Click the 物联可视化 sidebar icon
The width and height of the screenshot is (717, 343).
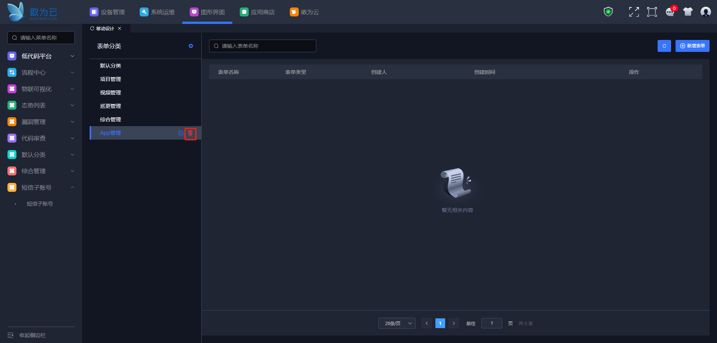coord(12,89)
